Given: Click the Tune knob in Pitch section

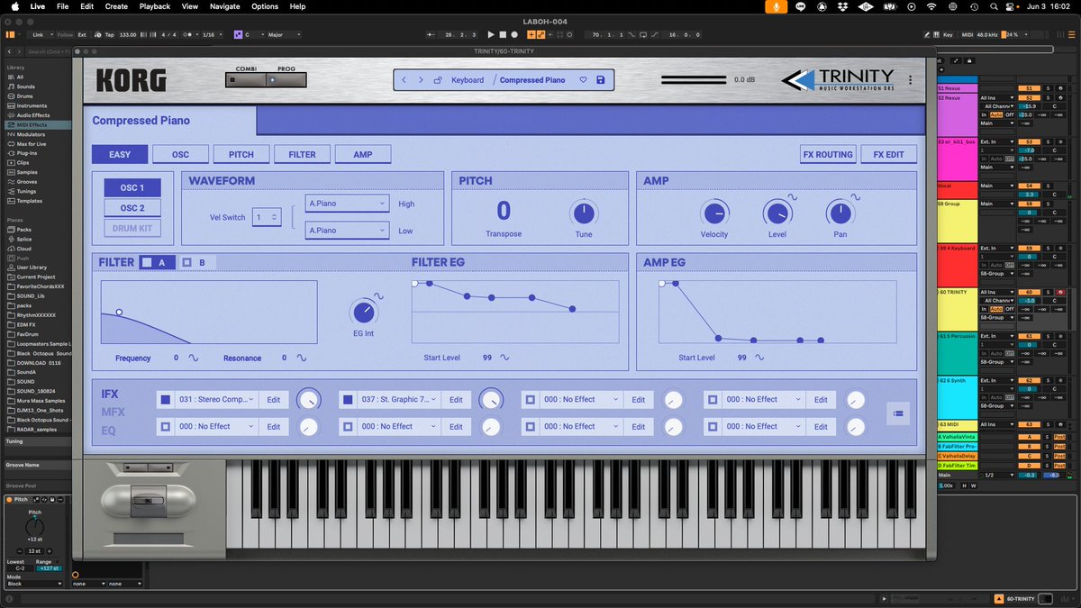Looking at the screenshot, I should [584, 213].
